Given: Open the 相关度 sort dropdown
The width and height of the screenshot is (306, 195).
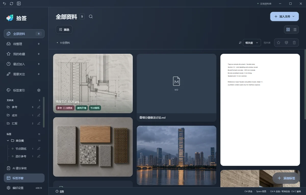Looking at the screenshot, I should coord(252,43).
